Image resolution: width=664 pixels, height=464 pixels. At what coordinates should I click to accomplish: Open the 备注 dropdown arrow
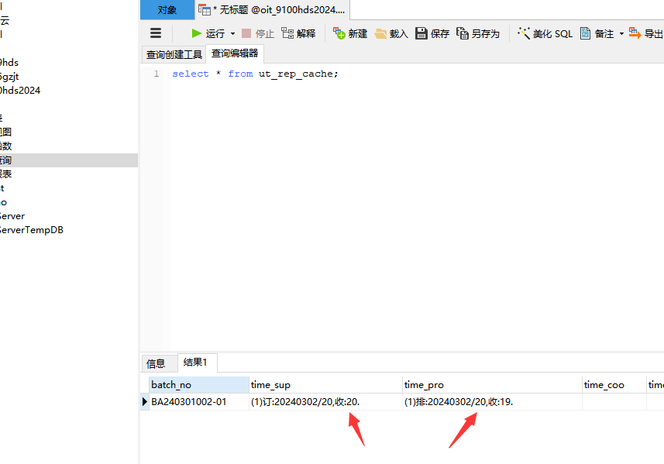(x=621, y=34)
